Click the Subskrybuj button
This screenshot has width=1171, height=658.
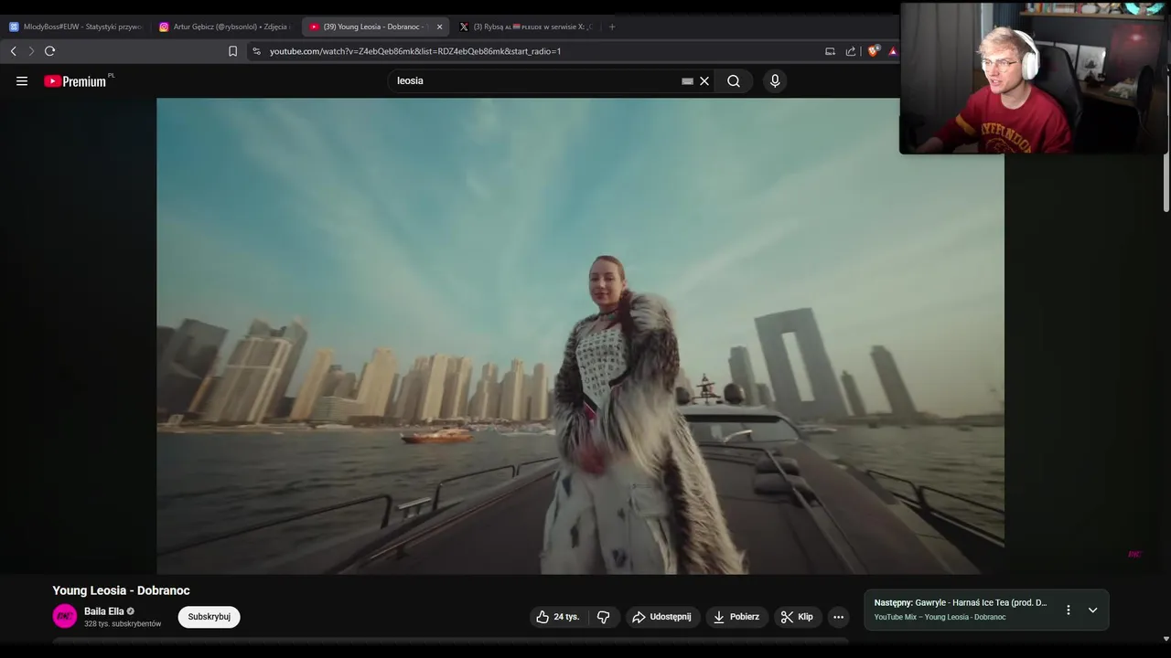[209, 617]
